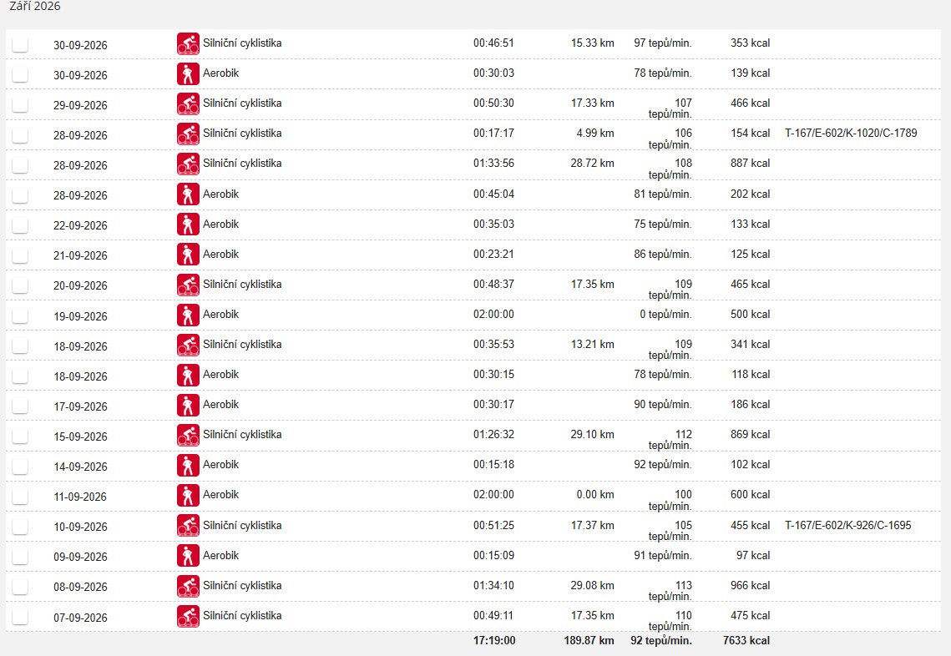
Task: Click the cycling icon for the 15.33 km ride
Action: click(x=188, y=43)
